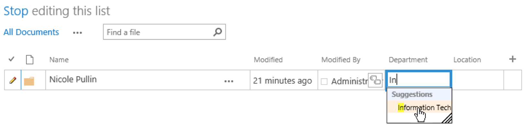Click the Stop editing link
The width and height of the screenshot is (529, 127).
pos(16,11)
